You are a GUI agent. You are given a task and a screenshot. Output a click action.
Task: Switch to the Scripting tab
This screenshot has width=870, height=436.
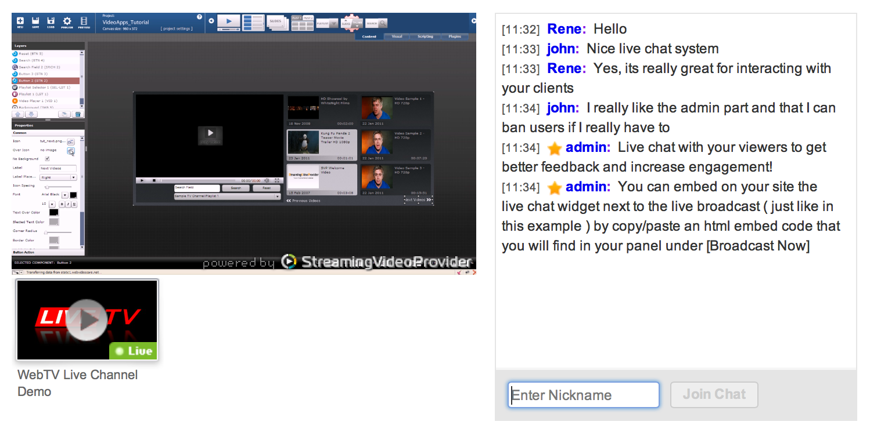pyautogui.click(x=425, y=37)
